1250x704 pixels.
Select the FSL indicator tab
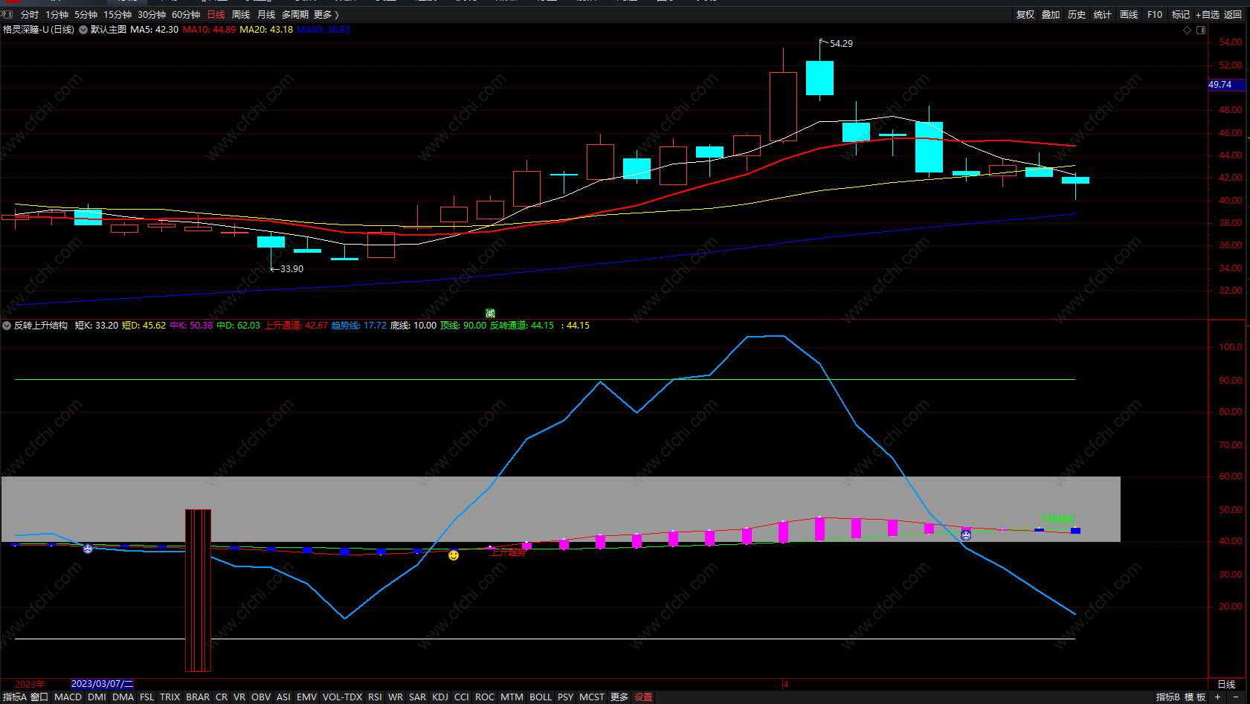point(146,697)
